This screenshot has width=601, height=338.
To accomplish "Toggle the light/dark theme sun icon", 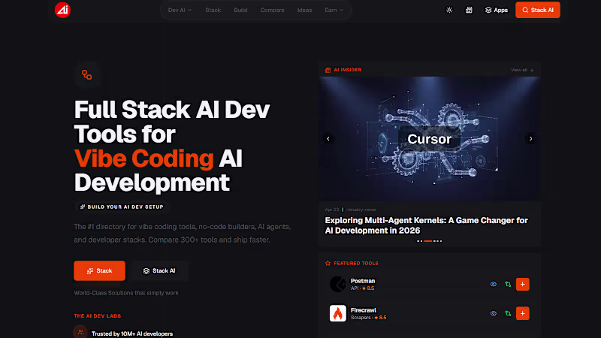I will 449,10.
